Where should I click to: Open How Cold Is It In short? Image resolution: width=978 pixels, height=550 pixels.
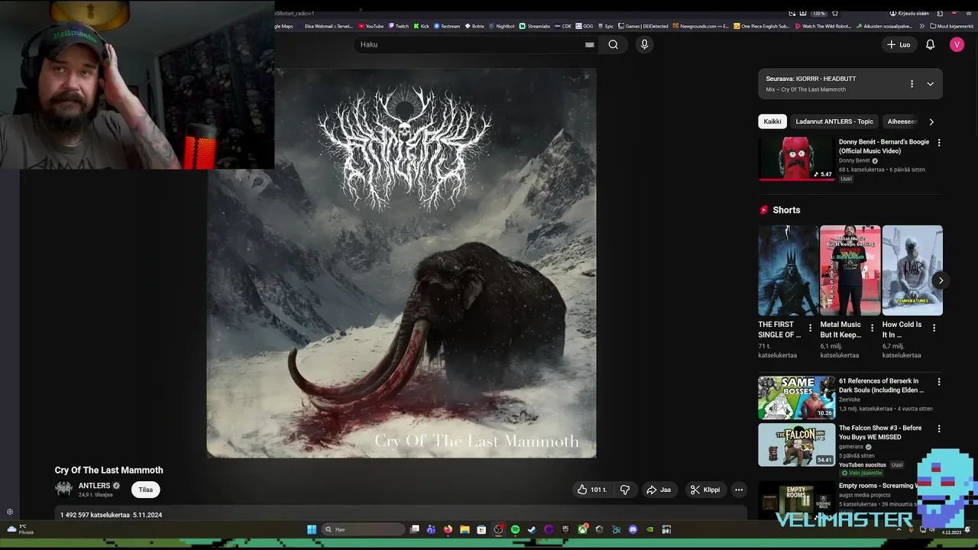(x=912, y=270)
